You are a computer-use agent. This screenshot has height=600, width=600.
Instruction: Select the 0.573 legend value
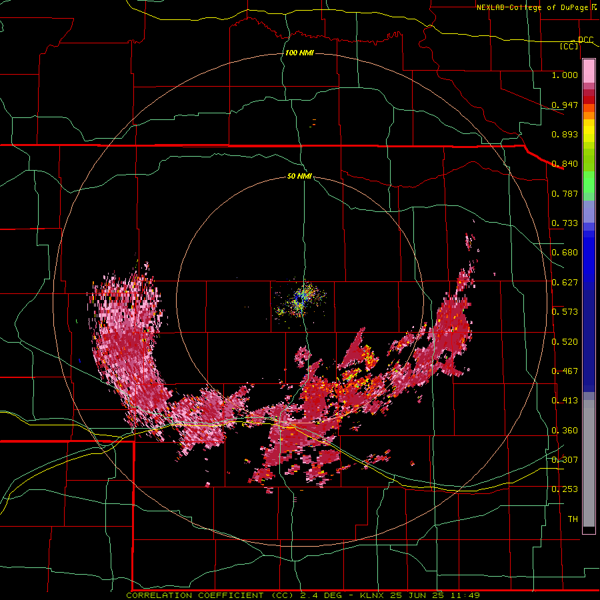tap(565, 312)
